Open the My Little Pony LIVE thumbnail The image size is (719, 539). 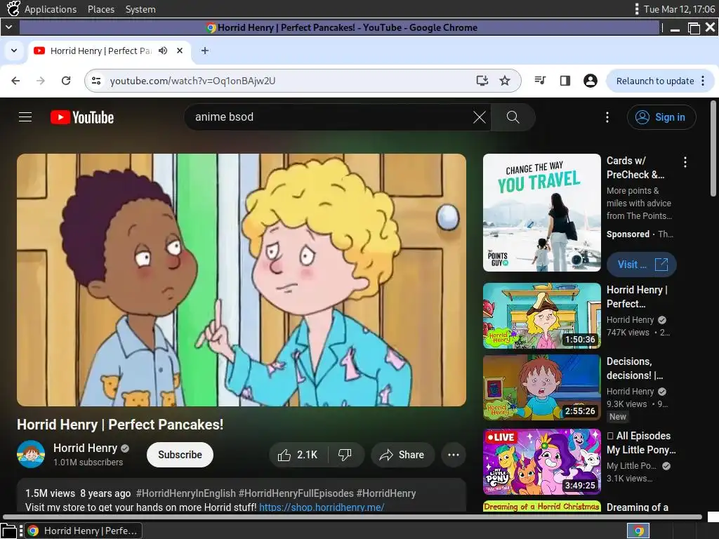(541, 462)
